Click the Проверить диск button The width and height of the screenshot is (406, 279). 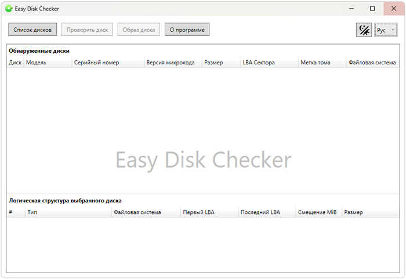87,30
